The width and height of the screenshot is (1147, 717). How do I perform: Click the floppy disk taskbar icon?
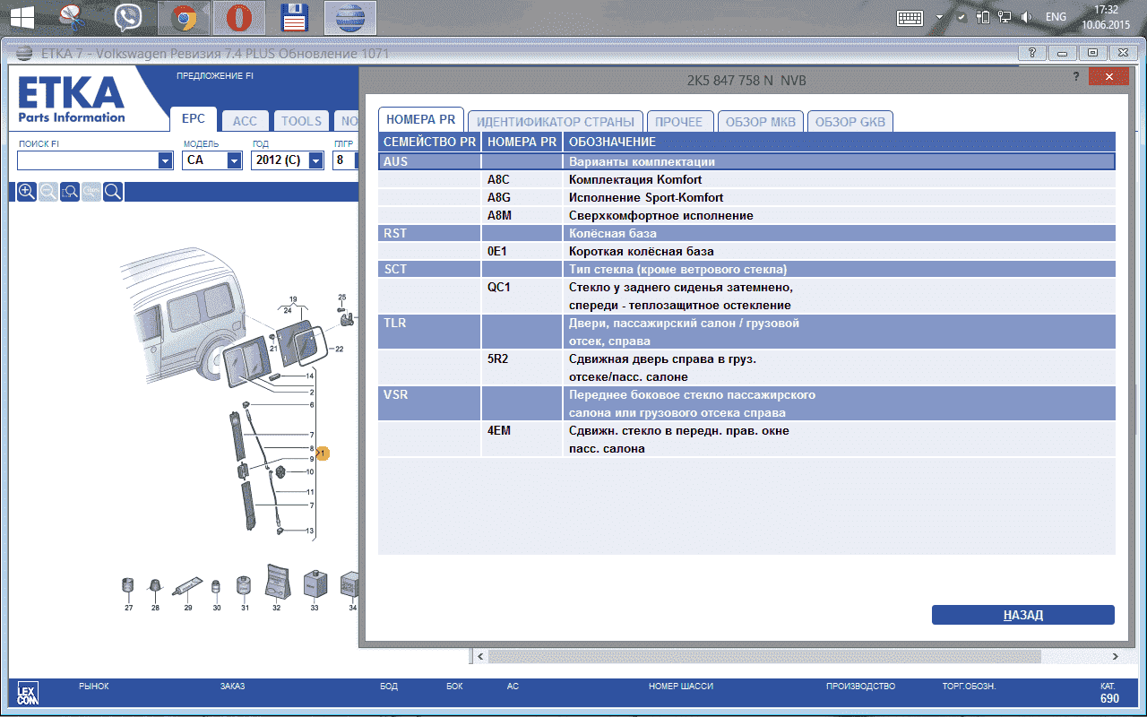[295, 17]
